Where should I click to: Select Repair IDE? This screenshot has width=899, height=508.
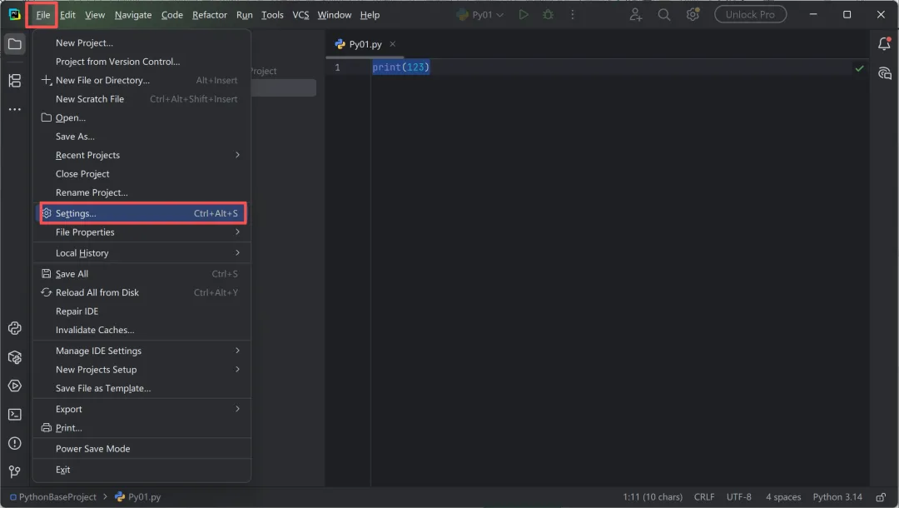tap(142, 311)
